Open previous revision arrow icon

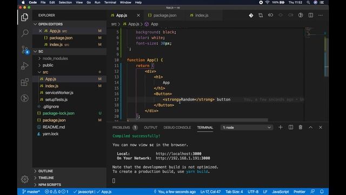click(270, 15)
